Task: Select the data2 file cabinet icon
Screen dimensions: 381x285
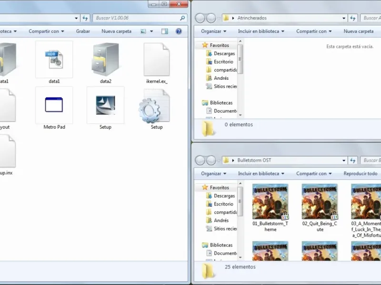Action: (x=105, y=59)
